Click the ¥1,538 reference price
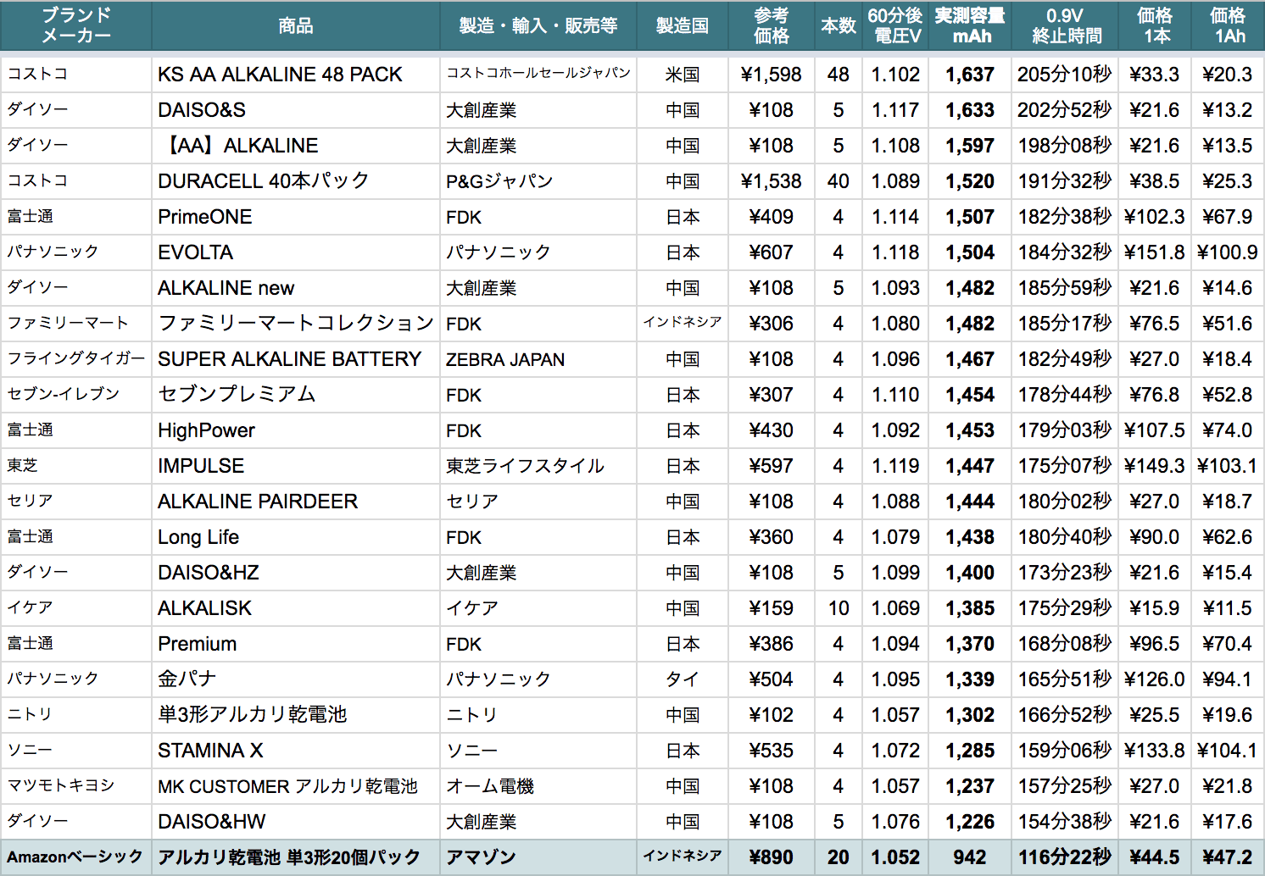Viewport: 1265px width, 876px height. point(772,181)
